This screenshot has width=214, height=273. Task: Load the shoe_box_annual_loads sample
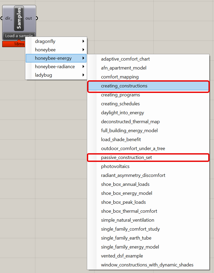click(x=148, y=184)
